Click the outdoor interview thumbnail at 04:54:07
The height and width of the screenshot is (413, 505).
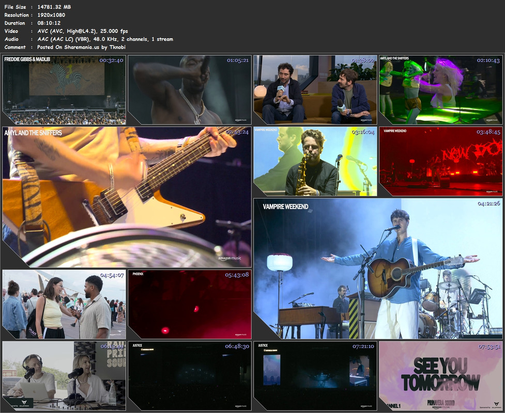point(64,305)
